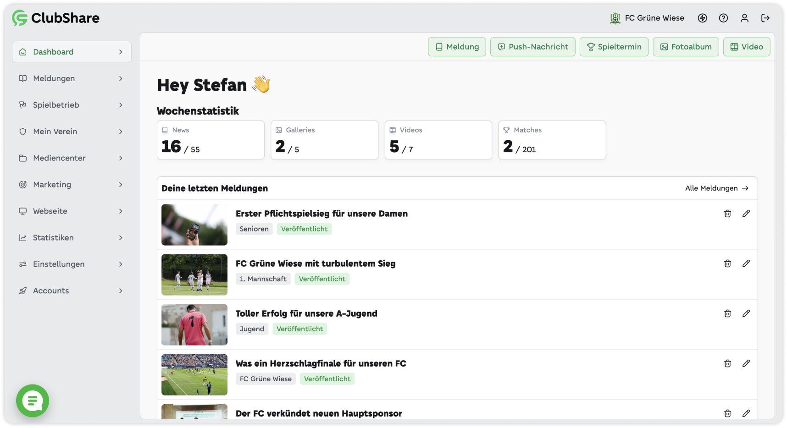
Task: Create a new Meldung
Action: (x=457, y=47)
